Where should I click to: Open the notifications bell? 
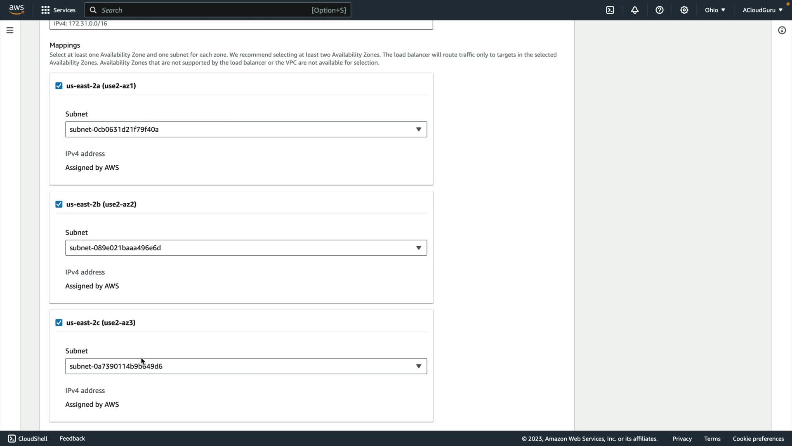coord(635,10)
